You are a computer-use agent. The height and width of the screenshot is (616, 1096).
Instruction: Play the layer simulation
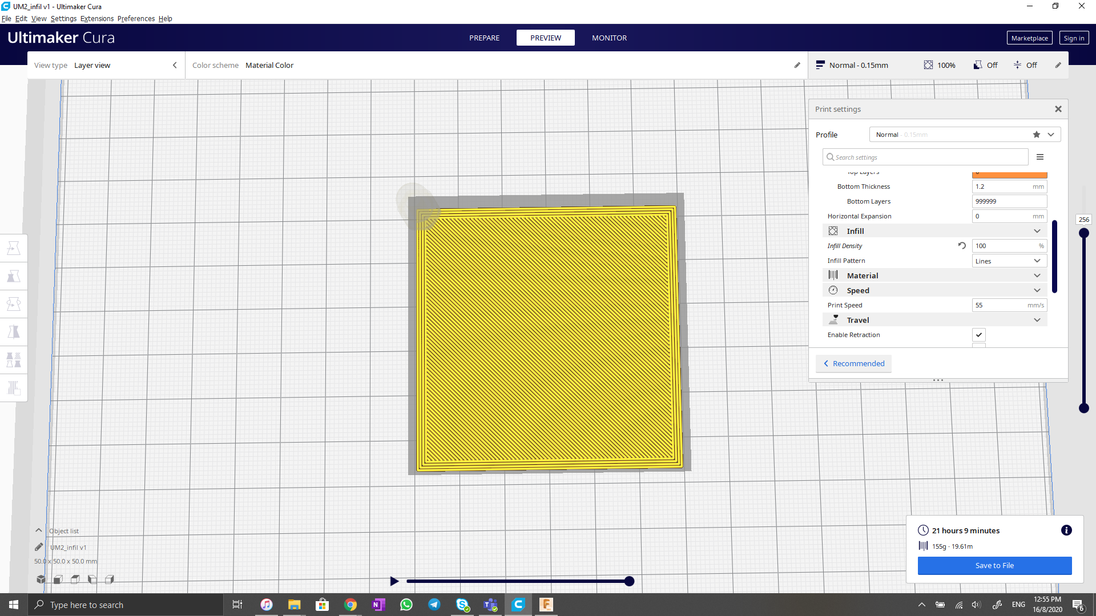click(x=394, y=581)
